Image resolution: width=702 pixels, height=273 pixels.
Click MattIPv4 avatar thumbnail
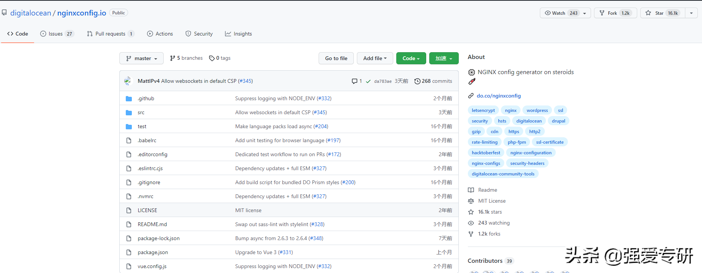pos(128,81)
